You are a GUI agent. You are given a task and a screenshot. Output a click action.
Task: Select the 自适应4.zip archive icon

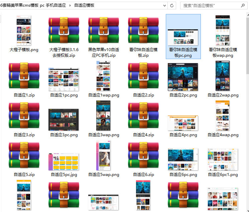tap(143, 115)
